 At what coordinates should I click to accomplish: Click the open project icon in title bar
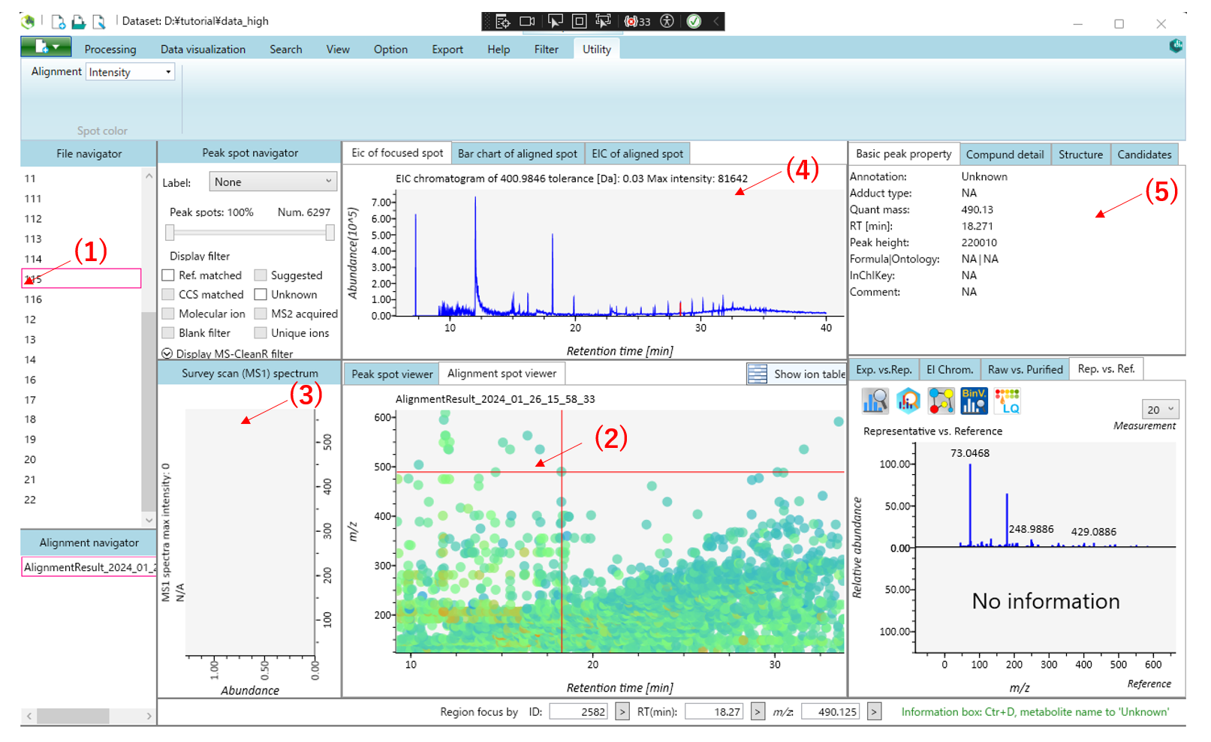coord(78,22)
